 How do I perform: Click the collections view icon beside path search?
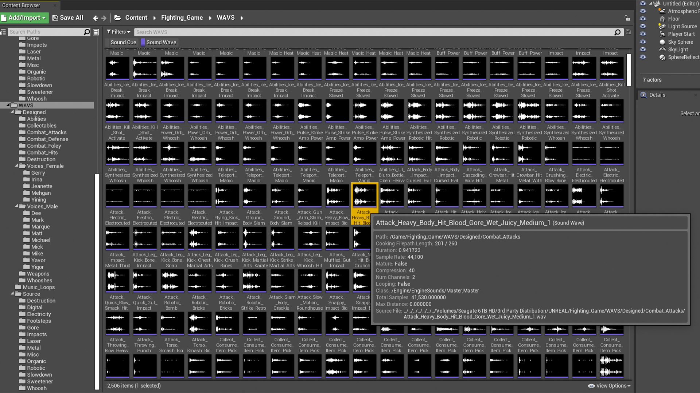pos(96,32)
